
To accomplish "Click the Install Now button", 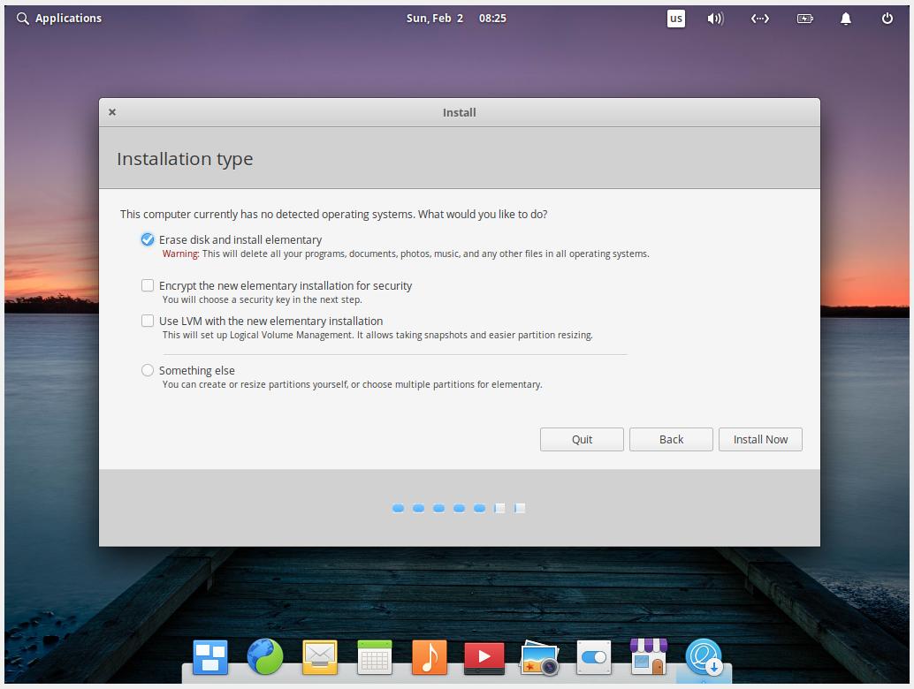I will [760, 439].
